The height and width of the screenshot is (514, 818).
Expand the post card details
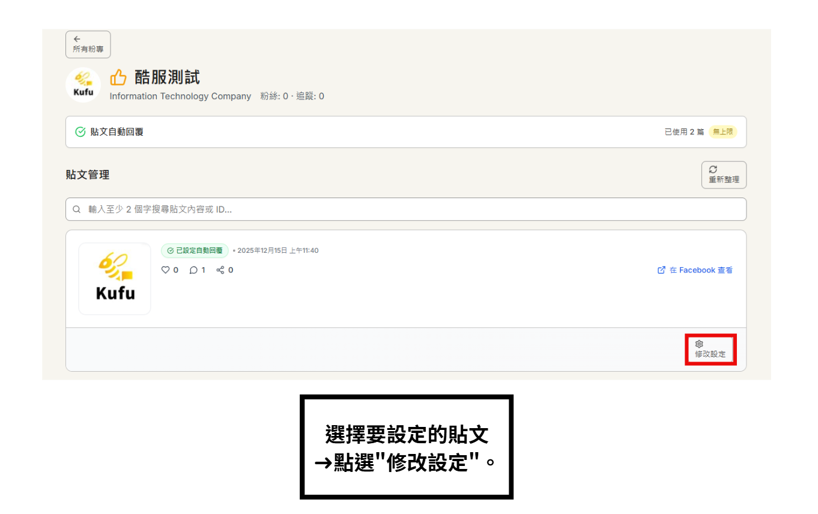[406, 279]
